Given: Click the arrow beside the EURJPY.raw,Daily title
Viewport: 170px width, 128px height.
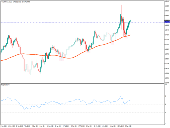Looking at the screenshot, I should 1,2.
